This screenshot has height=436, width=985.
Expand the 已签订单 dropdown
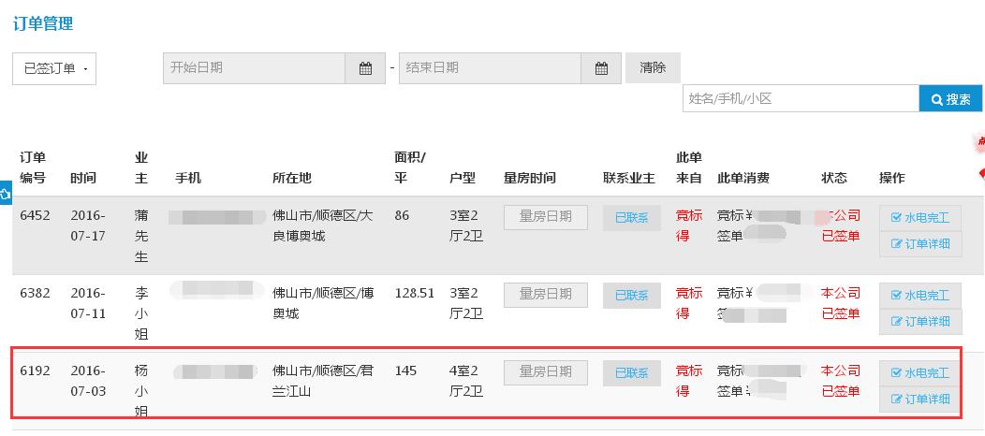tap(54, 68)
